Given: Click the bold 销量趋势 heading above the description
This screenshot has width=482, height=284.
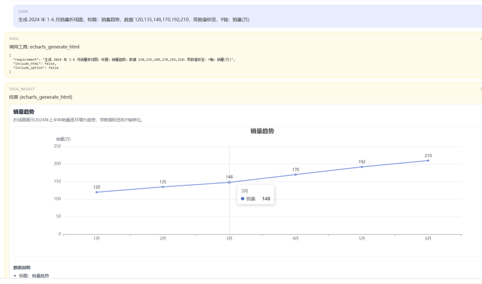Looking at the screenshot, I should pyautogui.click(x=24, y=112).
